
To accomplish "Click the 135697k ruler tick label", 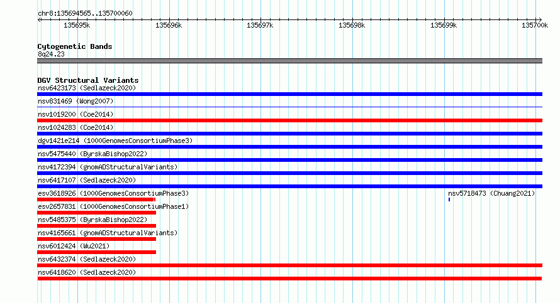I will (x=260, y=25).
